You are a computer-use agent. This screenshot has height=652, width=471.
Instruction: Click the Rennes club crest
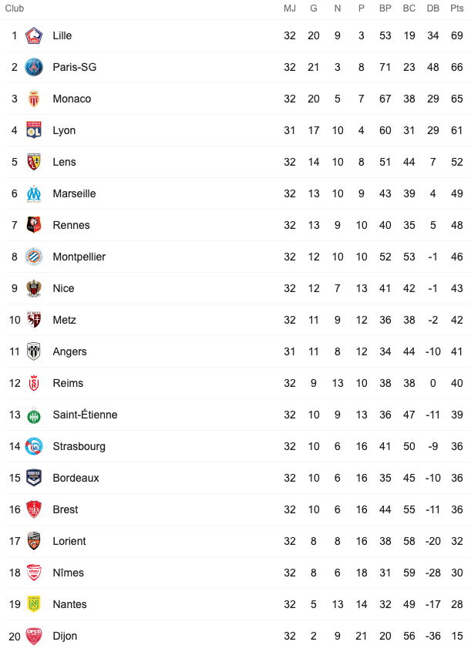click(x=34, y=225)
